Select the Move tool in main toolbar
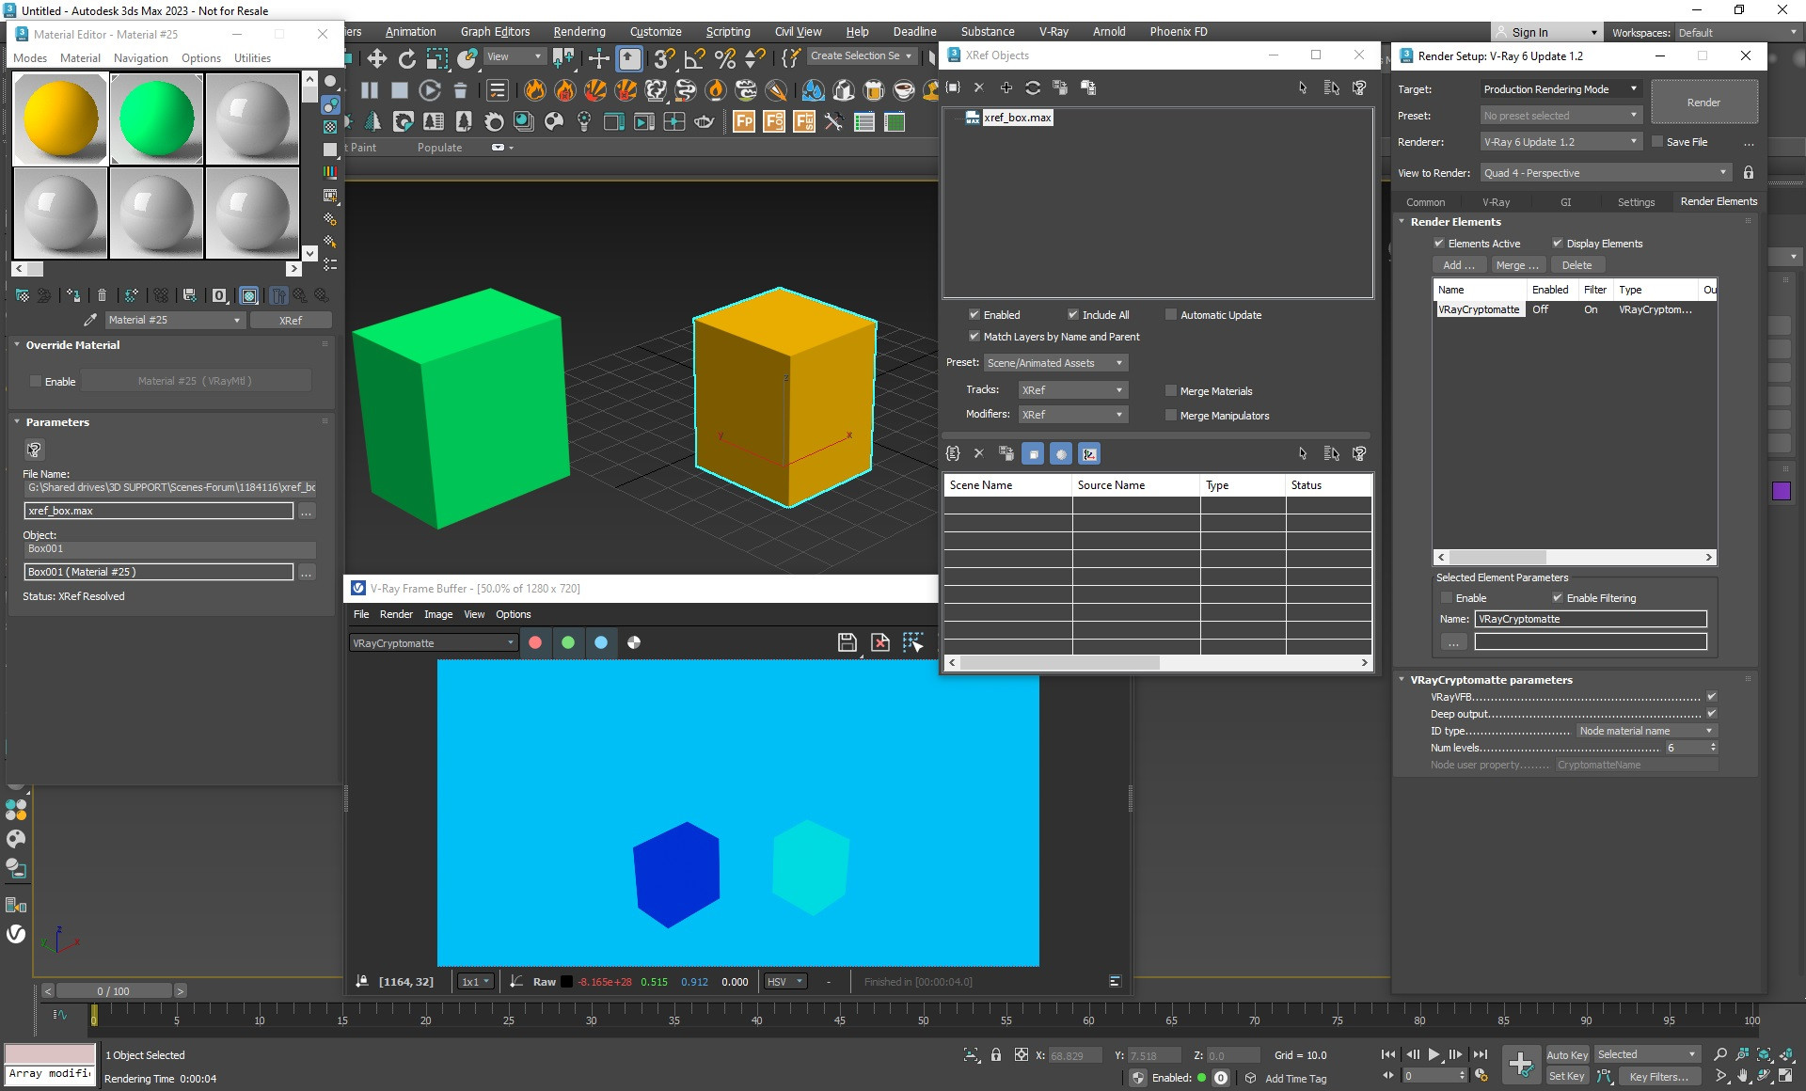Screen dimensions: 1806x1091 pos(377,59)
